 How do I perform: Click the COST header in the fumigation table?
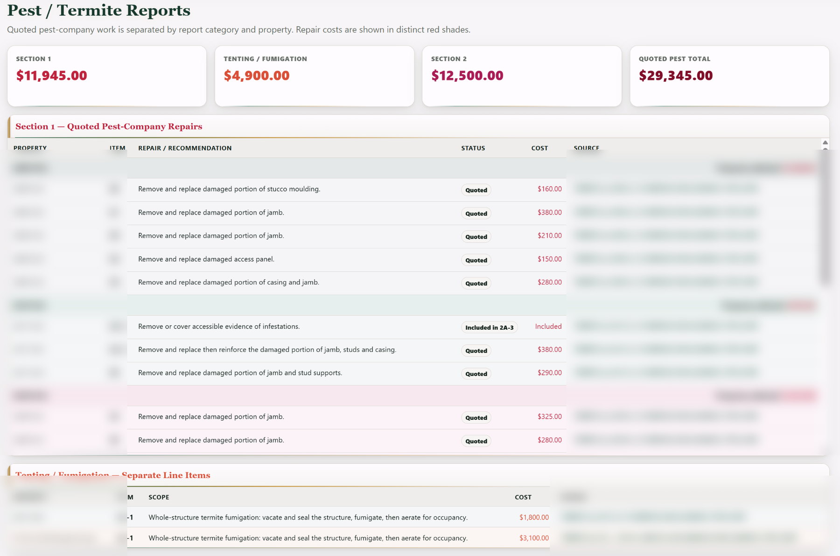coord(523,497)
